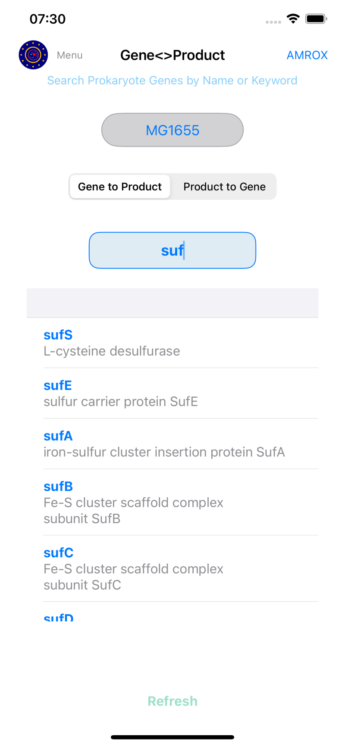345x746 pixels.
Task: Choose the sufA result row
Action: tap(172, 444)
